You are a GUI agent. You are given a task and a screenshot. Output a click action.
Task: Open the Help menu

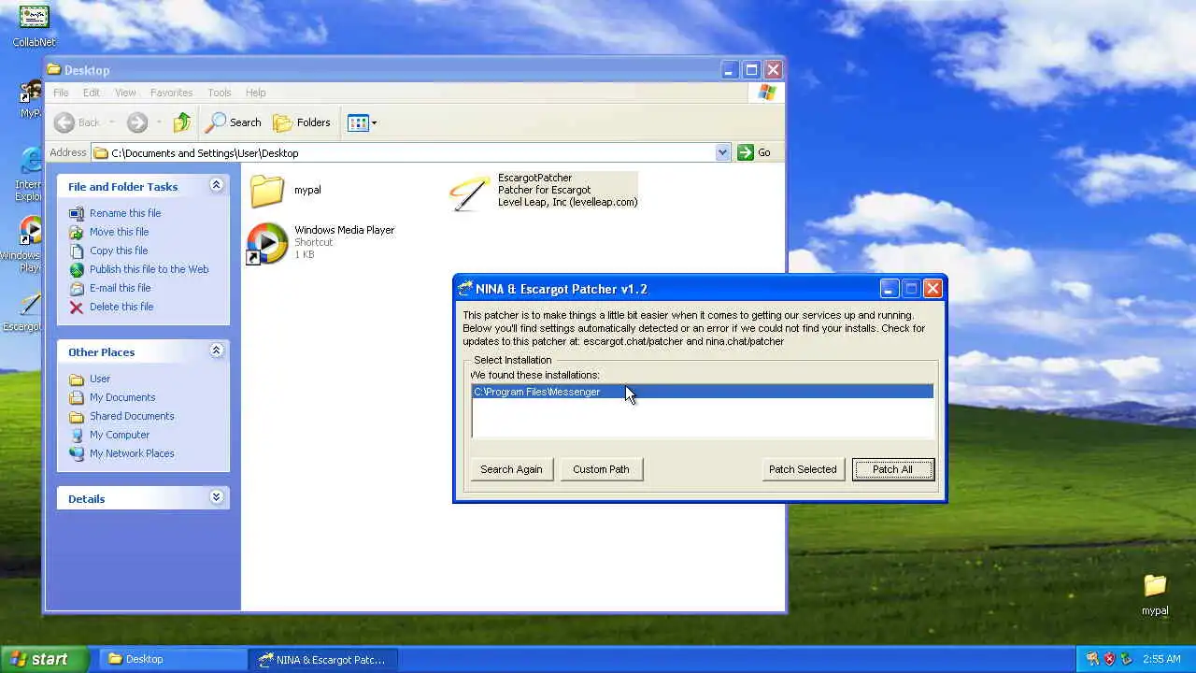255,93
